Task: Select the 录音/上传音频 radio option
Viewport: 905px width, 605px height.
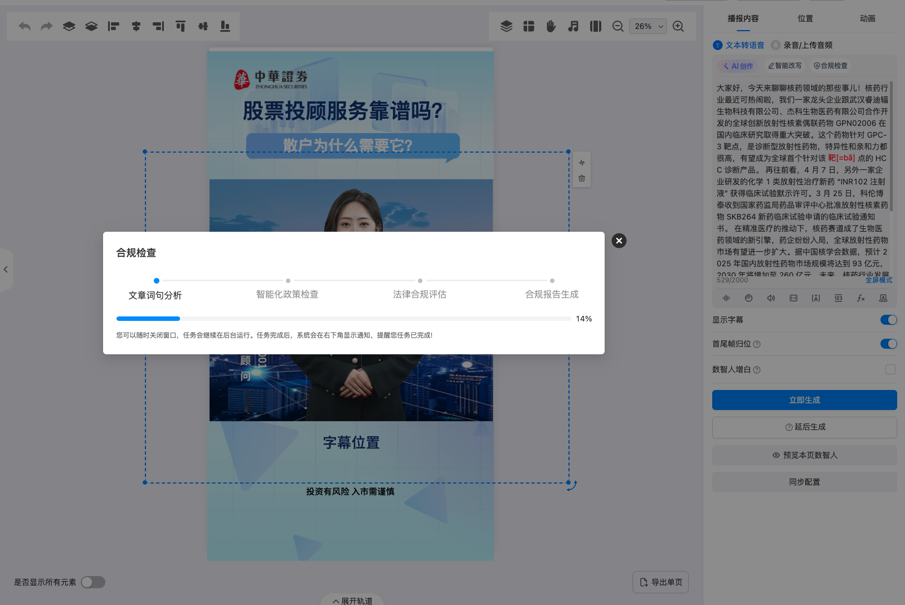Action: click(x=776, y=45)
